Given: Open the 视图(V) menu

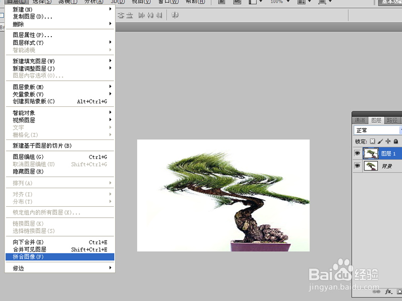Looking at the screenshot, I should pos(141,2).
